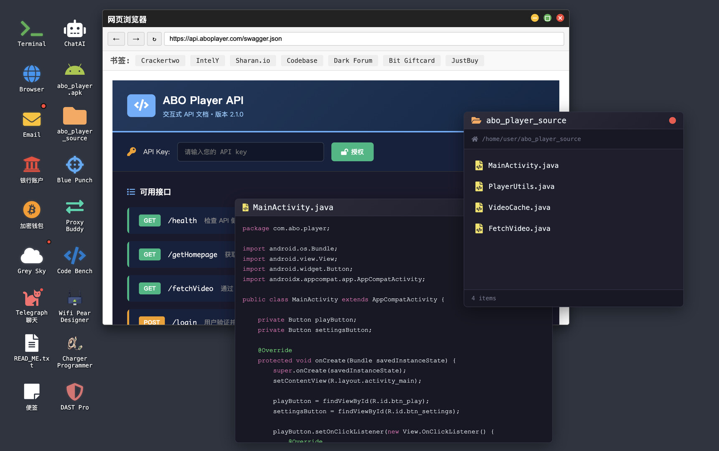This screenshot has height=451, width=719.
Task: Expand the GET /getHomepage endpoint row
Action: click(x=182, y=254)
